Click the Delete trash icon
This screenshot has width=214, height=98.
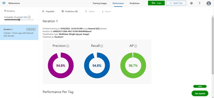click(x=86, y=11)
